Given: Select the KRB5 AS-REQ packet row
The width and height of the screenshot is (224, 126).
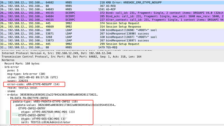Looking at the screenshot, I should click(112, 6).
